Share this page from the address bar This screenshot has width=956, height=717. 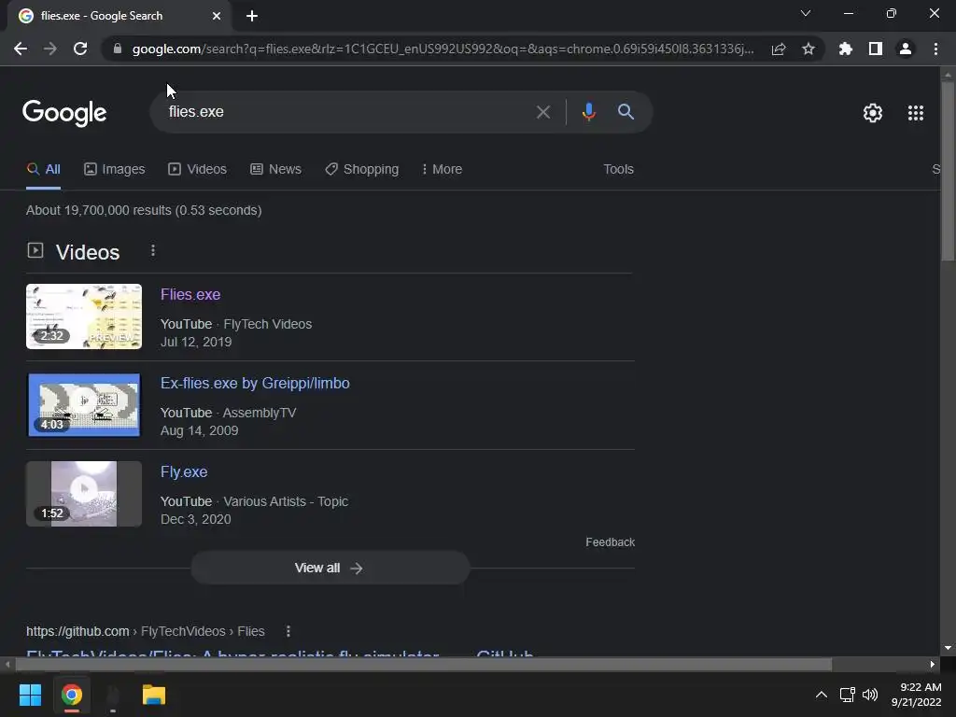pyautogui.click(x=779, y=49)
